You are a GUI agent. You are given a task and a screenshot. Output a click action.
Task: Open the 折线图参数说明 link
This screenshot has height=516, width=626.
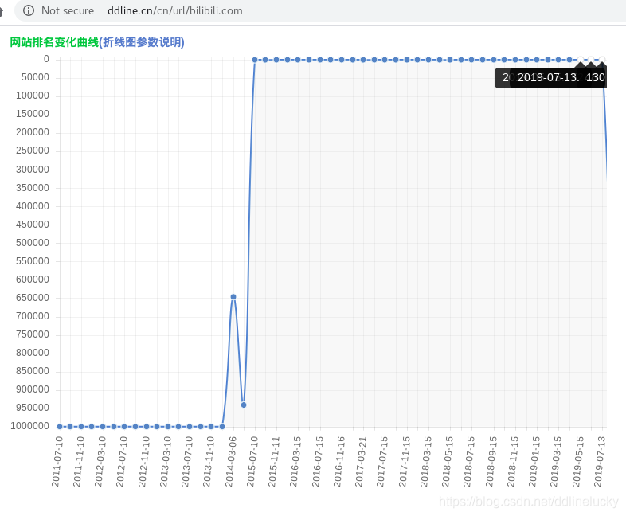(x=142, y=42)
